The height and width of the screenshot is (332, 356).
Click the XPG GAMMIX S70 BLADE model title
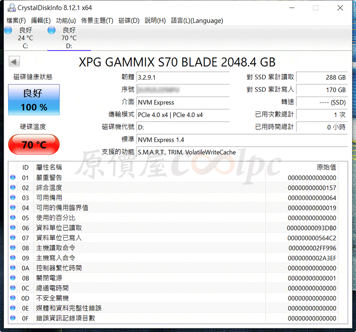177,62
